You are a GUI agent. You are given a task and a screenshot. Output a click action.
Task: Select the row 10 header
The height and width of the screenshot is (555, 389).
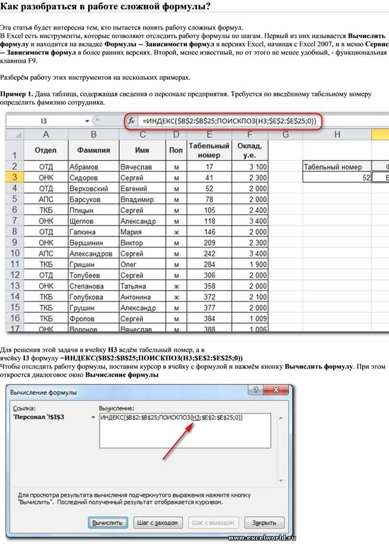(x=15, y=253)
